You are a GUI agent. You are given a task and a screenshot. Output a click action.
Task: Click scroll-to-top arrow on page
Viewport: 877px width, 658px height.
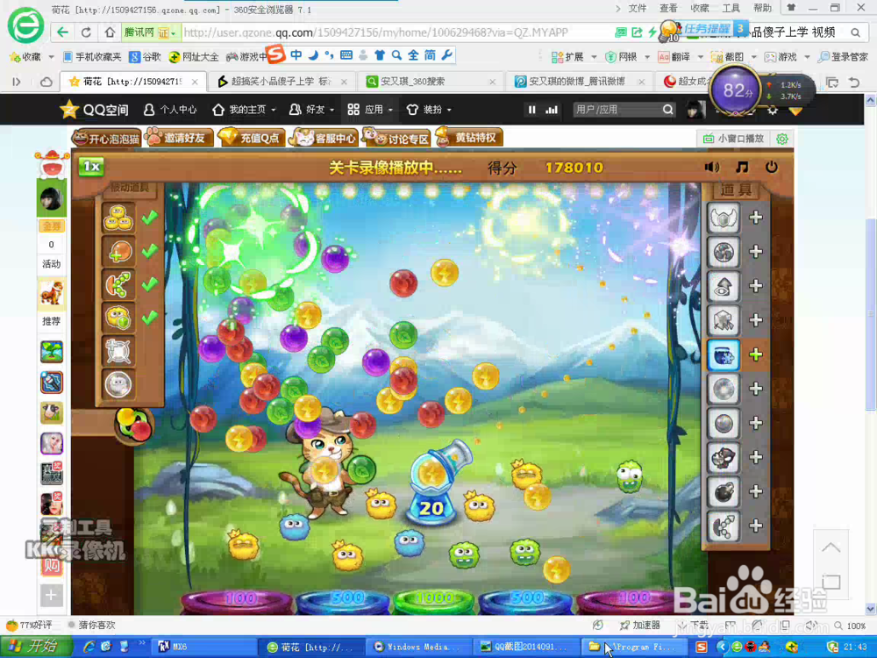(x=831, y=547)
